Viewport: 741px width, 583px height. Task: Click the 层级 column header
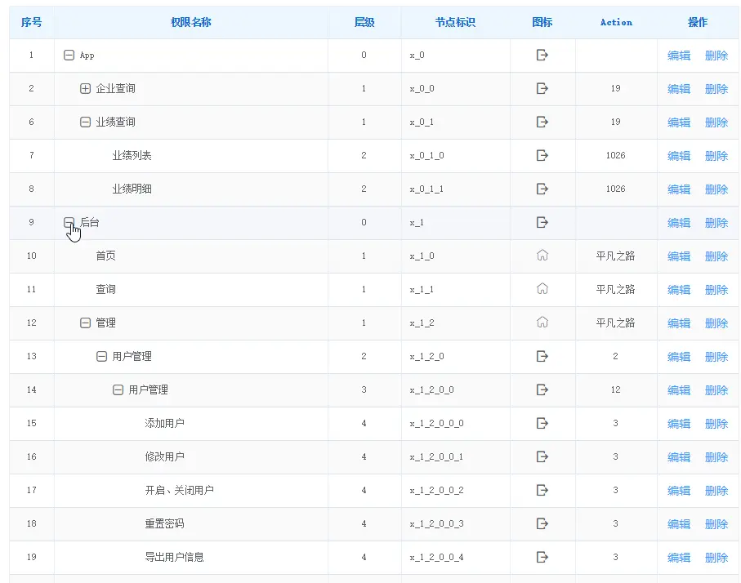coord(364,22)
